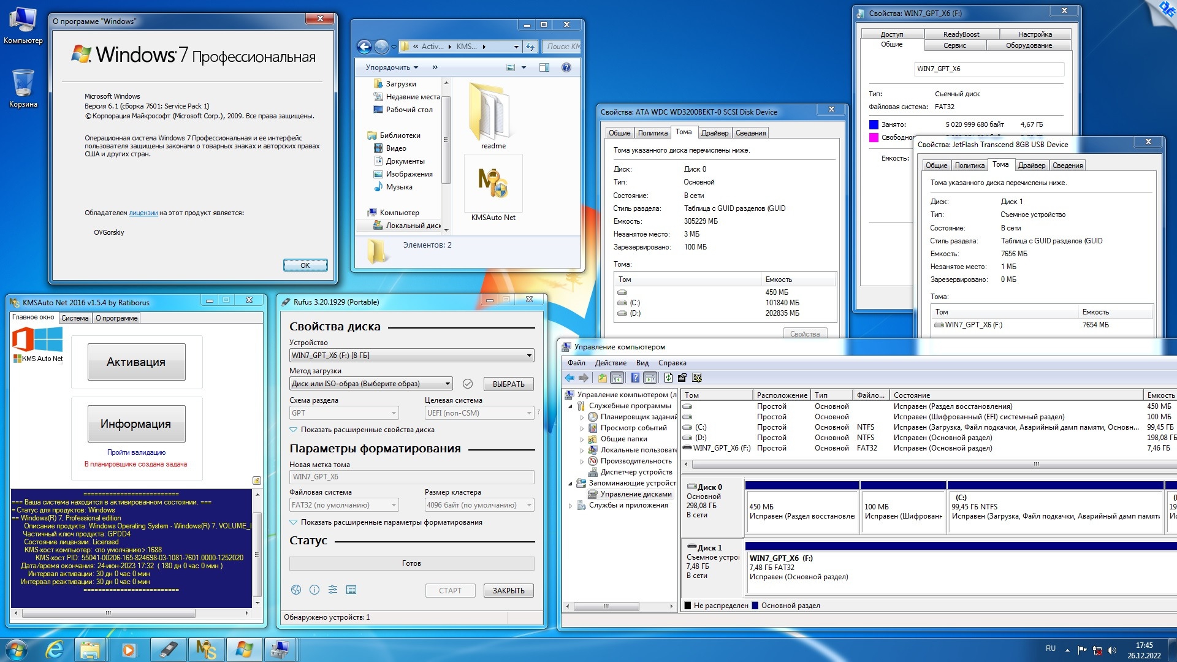Click the Занято blue color swatch
This screenshot has width=1177, height=662.
pos(874,124)
